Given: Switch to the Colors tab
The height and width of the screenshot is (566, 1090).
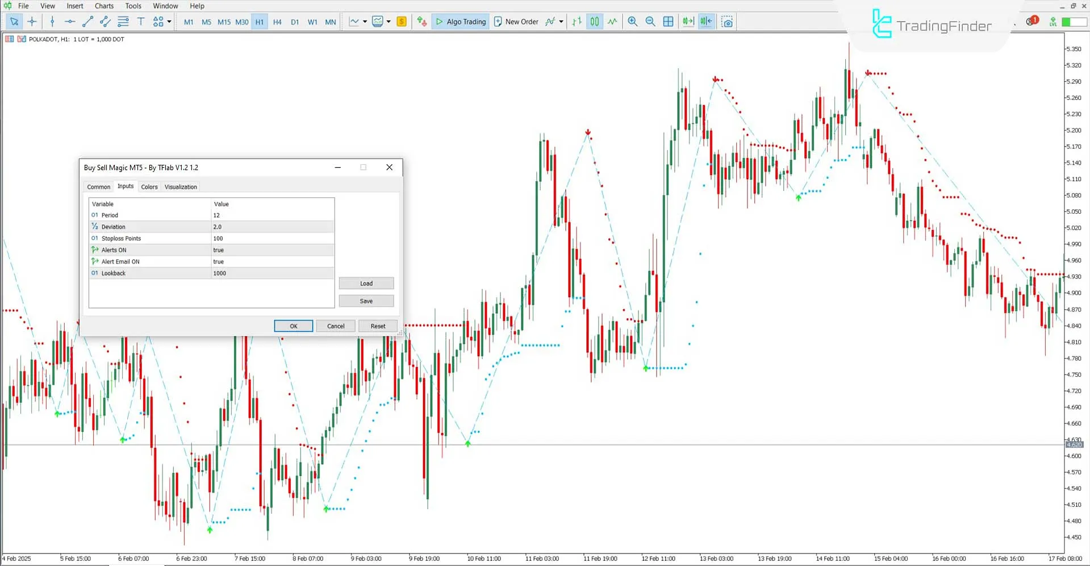Looking at the screenshot, I should [149, 186].
